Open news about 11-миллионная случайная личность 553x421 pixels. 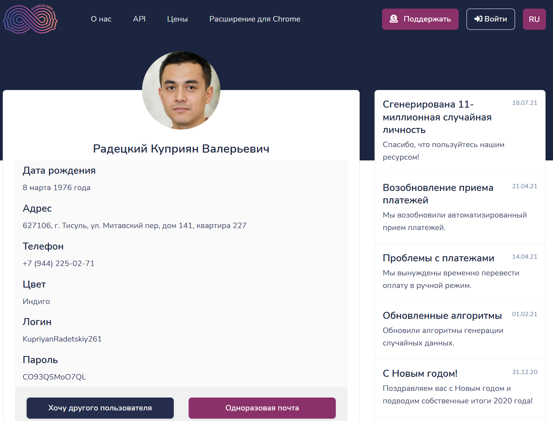pos(437,117)
